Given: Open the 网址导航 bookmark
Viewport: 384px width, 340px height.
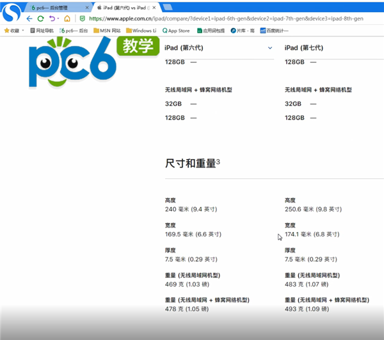Looking at the screenshot, I should click(42, 31).
